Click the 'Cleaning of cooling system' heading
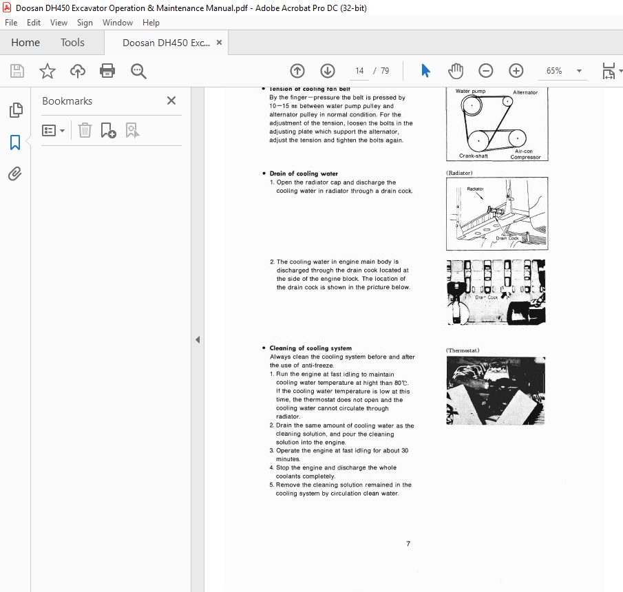 tap(310, 348)
